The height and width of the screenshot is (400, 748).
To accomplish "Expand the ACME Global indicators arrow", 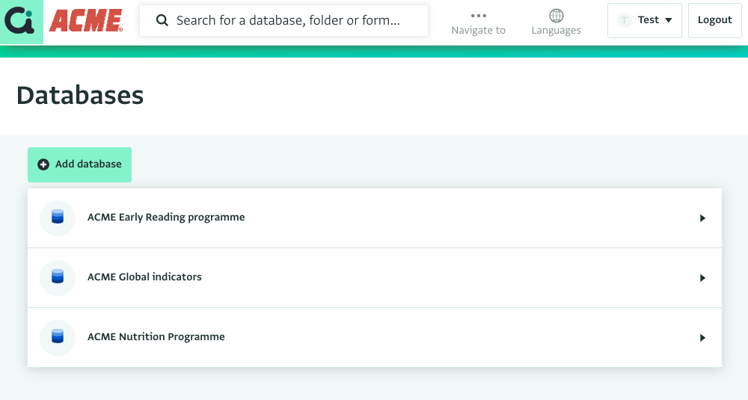I will pyautogui.click(x=702, y=278).
